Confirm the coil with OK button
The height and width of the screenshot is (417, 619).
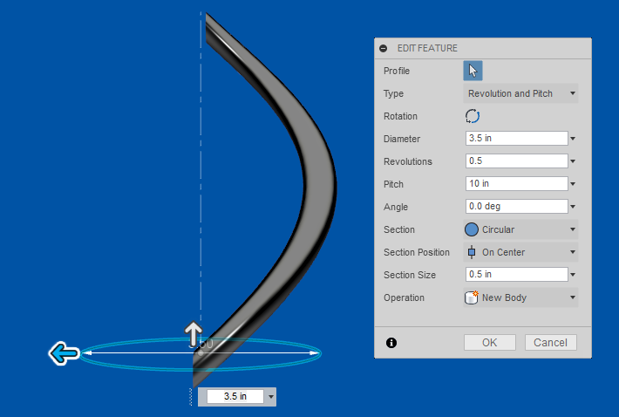click(489, 342)
